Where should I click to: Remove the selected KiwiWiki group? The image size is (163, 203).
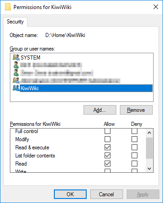tap(136, 110)
